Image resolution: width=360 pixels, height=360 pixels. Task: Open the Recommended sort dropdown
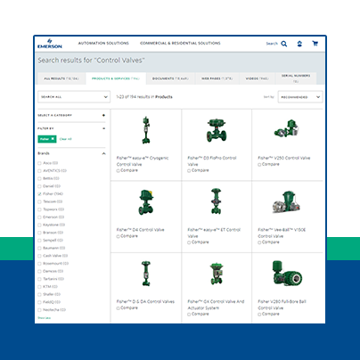300,97
